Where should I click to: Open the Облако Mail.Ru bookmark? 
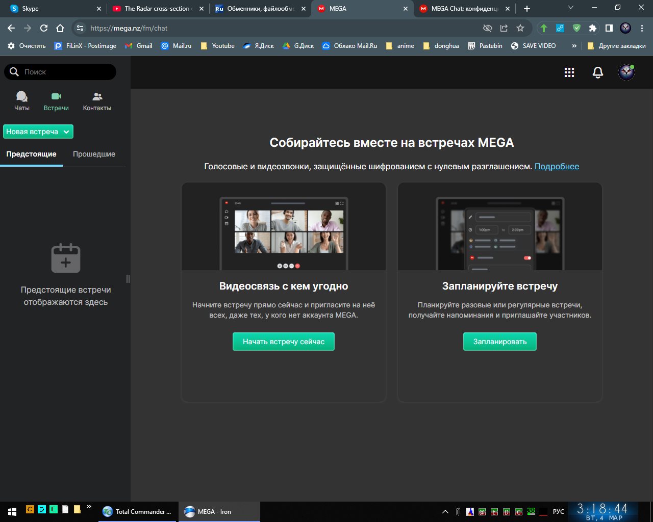[349, 46]
